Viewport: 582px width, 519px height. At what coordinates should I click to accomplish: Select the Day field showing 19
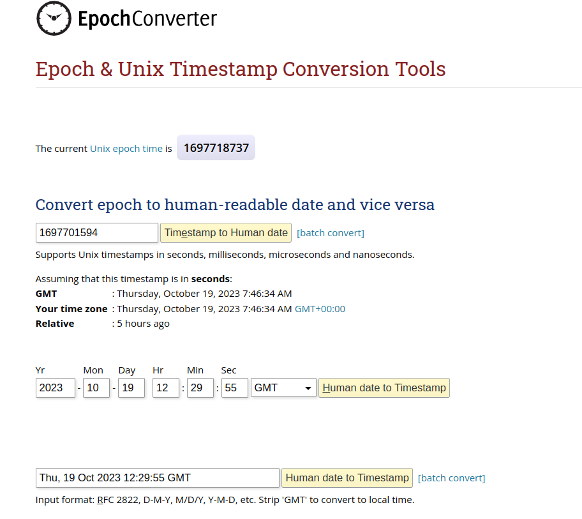point(131,388)
